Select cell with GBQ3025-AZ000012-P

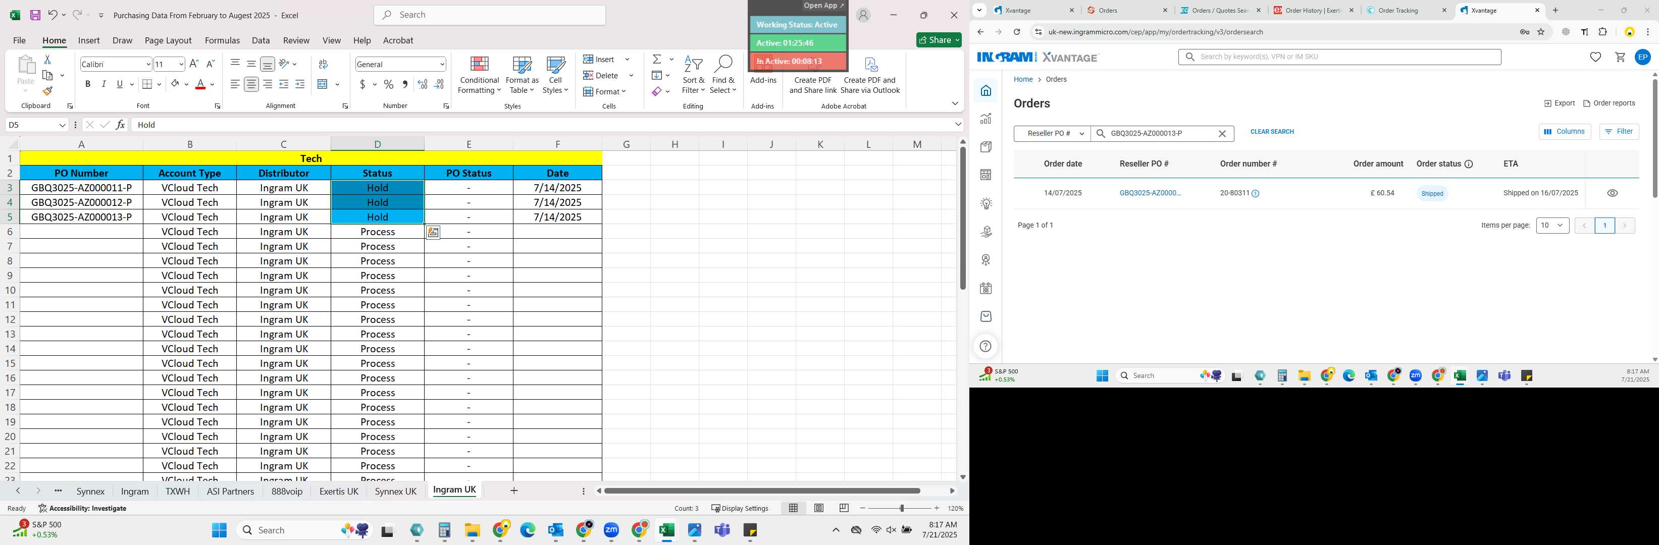click(82, 202)
